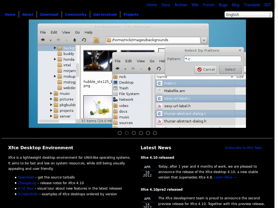Select sexy-url-label.h header file
Image resolution: width=278 pixels, height=208 pixels.
click(x=177, y=106)
